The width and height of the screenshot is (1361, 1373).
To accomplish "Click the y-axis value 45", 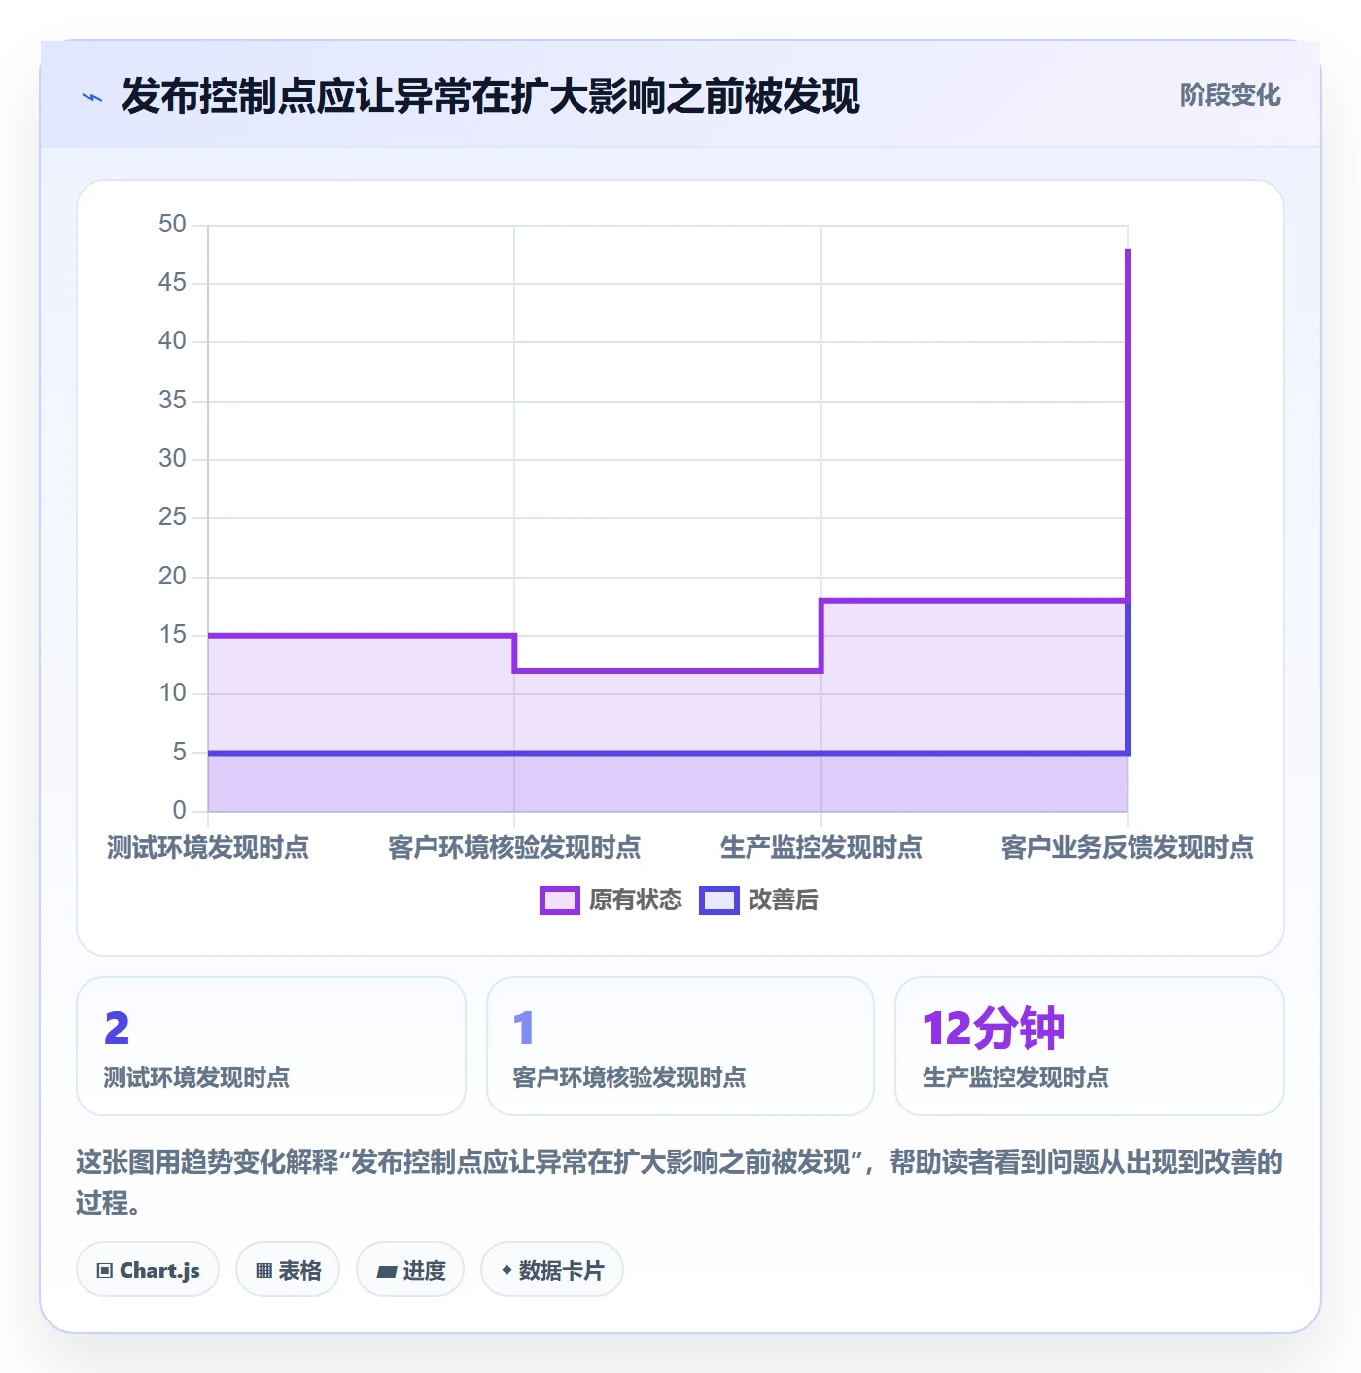I will pyautogui.click(x=172, y=283).
